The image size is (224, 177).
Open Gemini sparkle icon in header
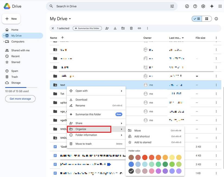(212, 6)
